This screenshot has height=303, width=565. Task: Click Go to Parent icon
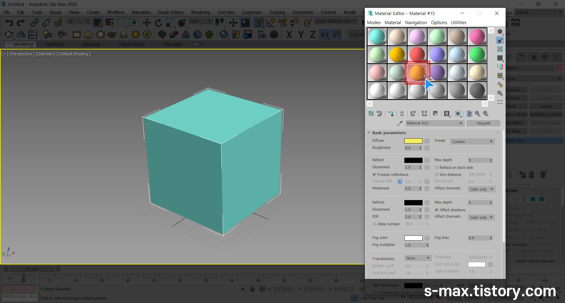pos(478,114)
